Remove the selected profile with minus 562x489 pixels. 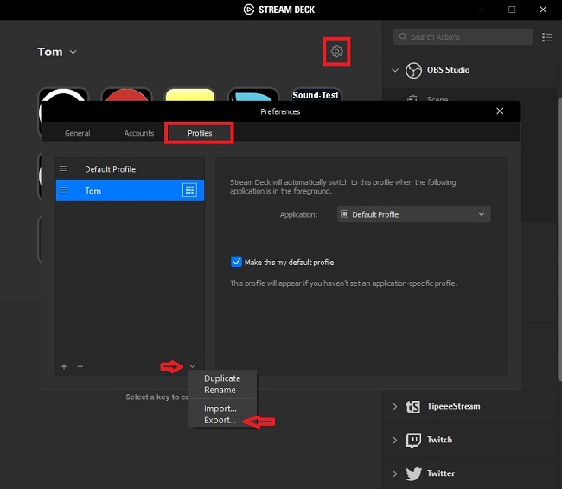point(80,366)
